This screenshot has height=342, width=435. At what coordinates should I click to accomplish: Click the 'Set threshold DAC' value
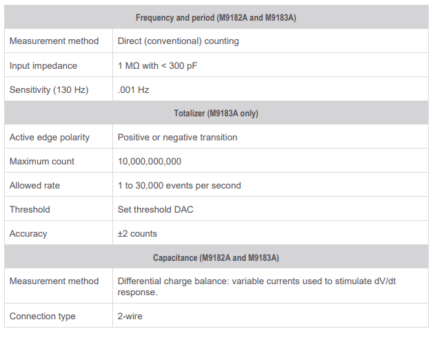point(155,209)
